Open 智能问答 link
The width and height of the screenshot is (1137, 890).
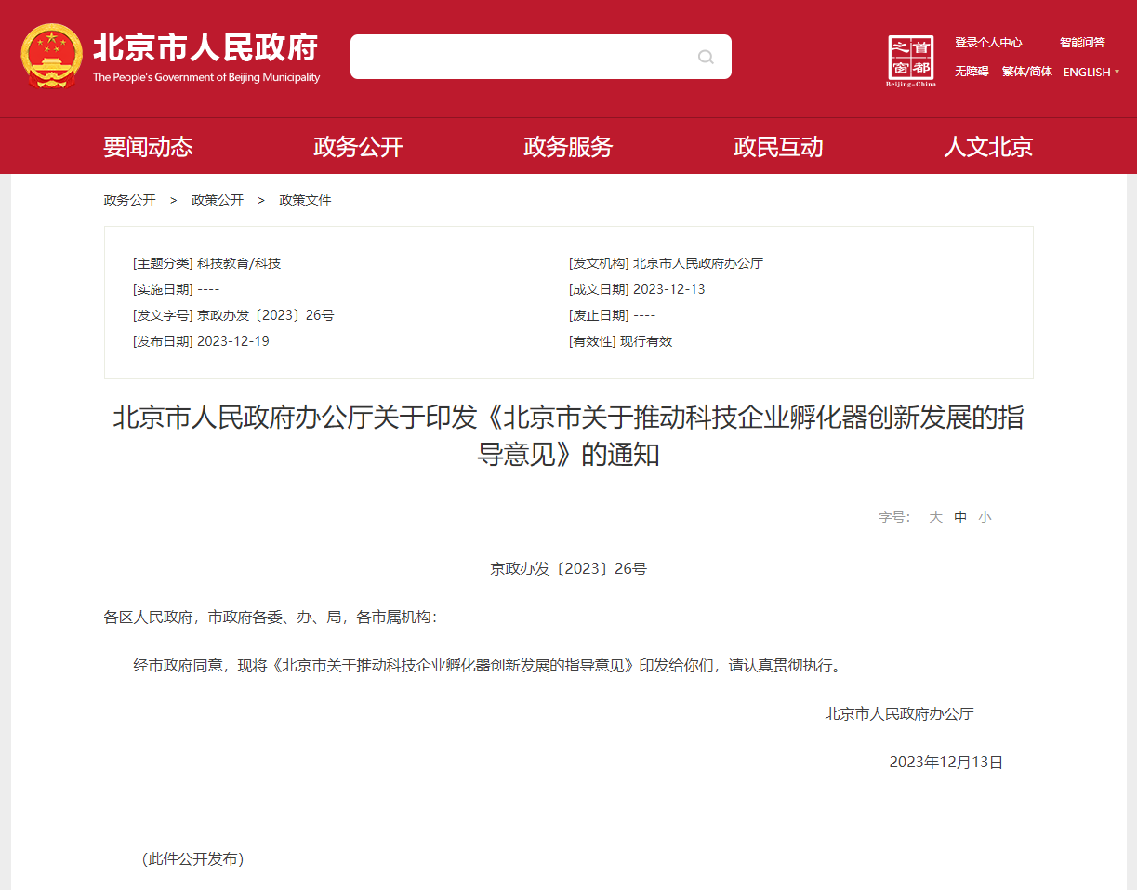(1082, 43)
